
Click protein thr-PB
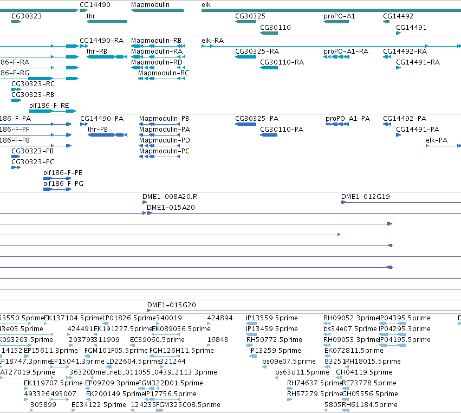point(98,130)
